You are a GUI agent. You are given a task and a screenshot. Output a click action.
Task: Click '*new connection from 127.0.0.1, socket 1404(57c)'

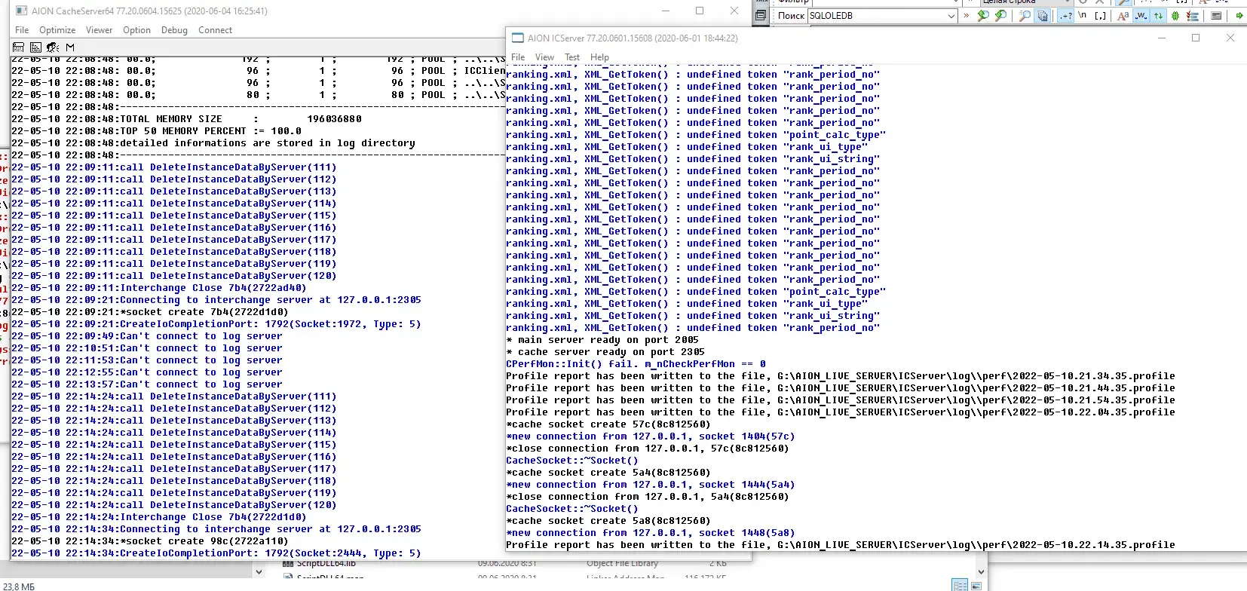tap(651, 436)
